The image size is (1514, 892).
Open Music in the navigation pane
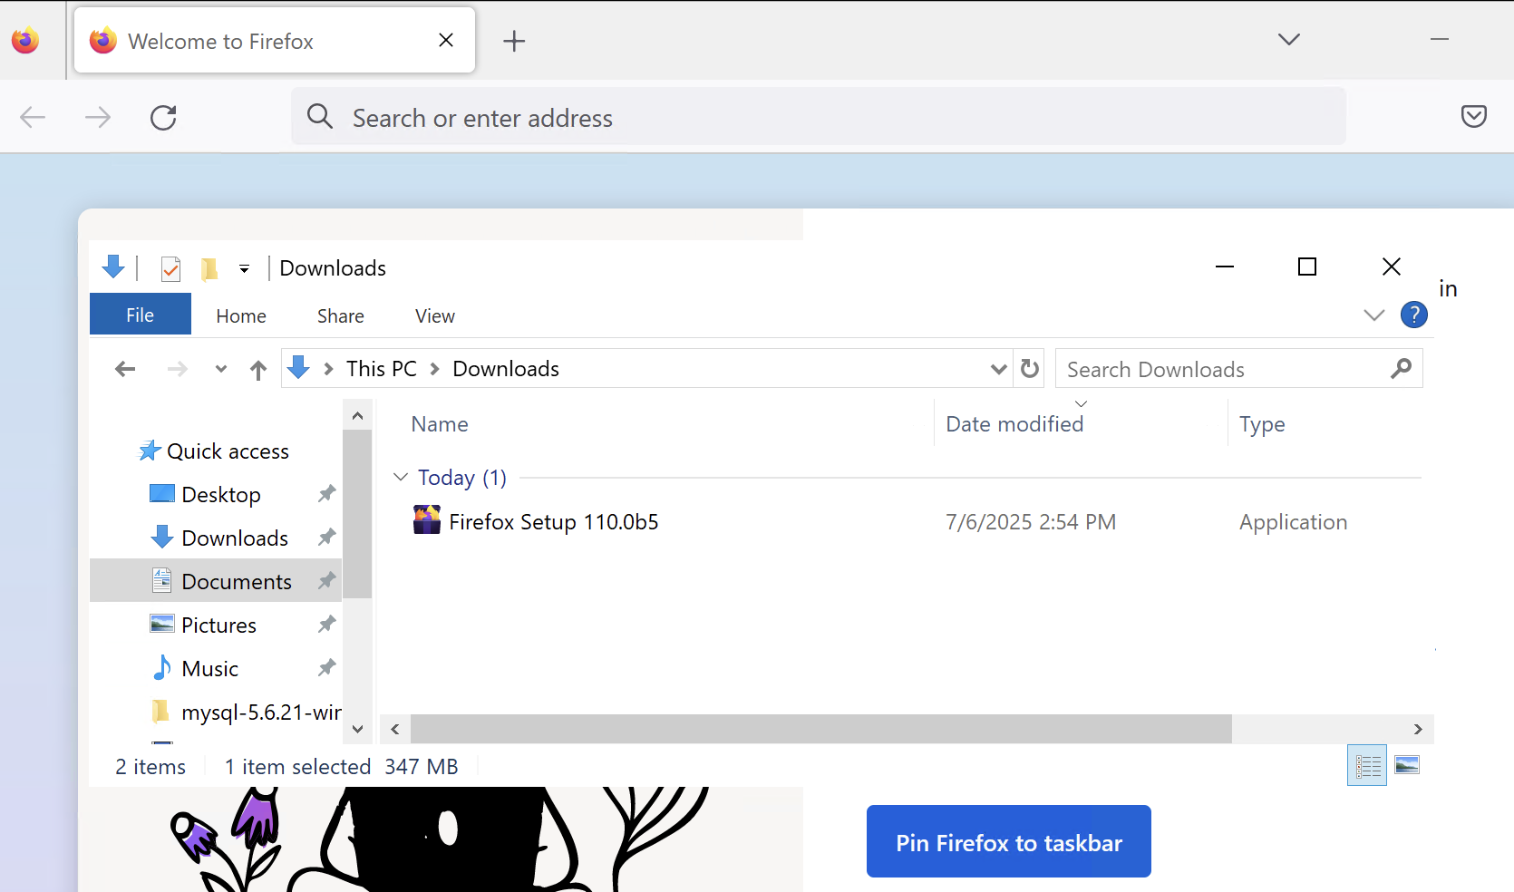(x=209, y=669)
